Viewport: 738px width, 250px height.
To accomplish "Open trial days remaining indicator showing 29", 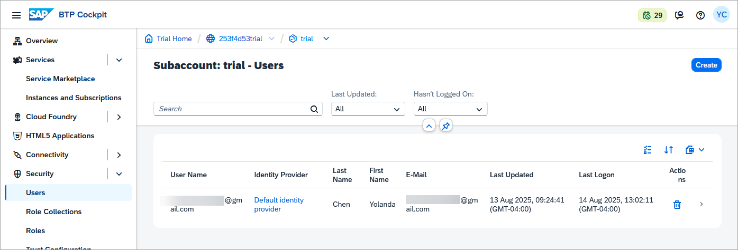I will tap(652, 15).
